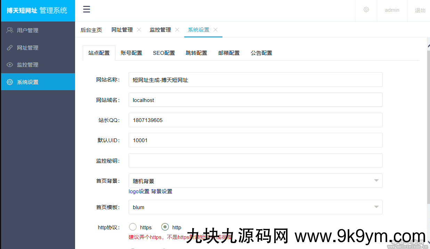This screenshot has width=430, height=249.
Task: Open the 首页背景 dropdown
Action: (255, 181)
